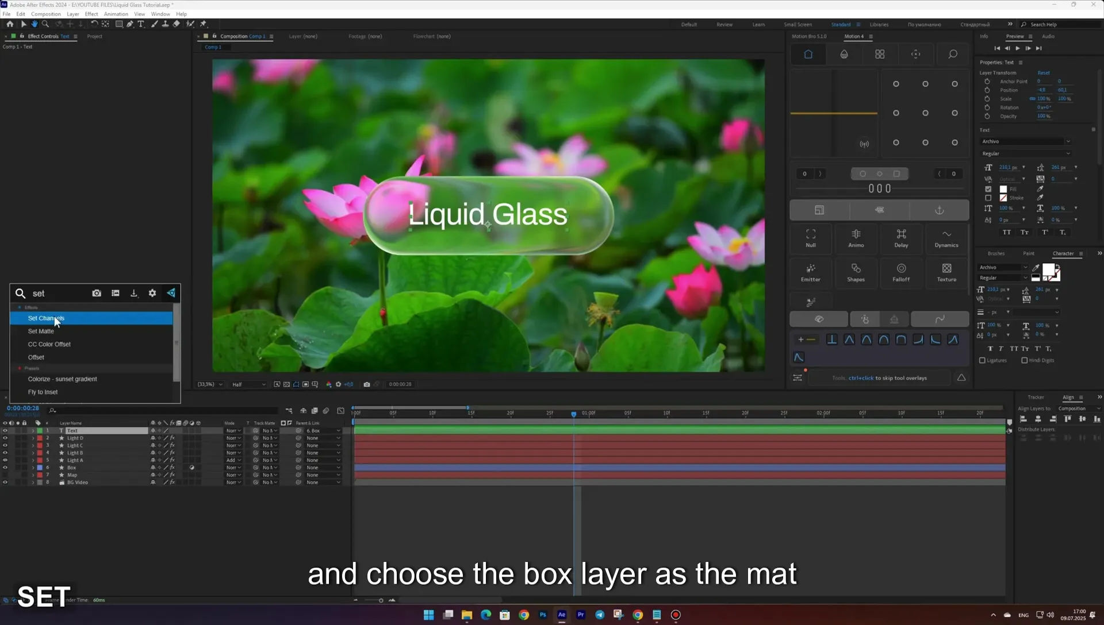The width and height of the screenshot is (1104, 625).
Task: Switch to the Project panel tab
Action: [94, 36]
